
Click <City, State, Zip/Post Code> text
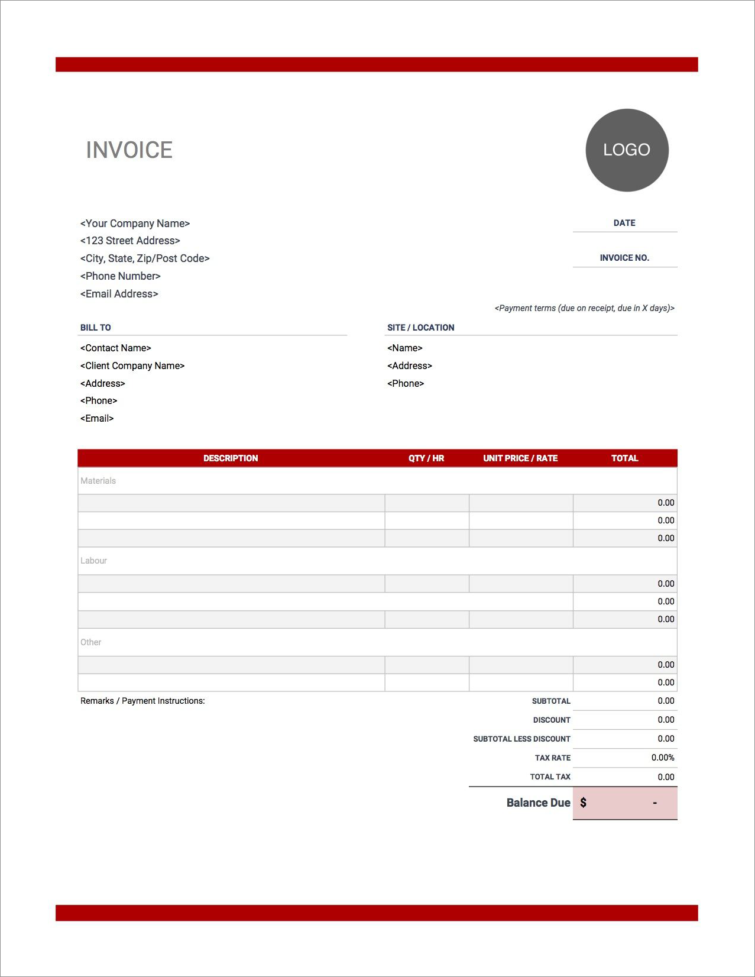pyautogui.click(x=145, y=258)
